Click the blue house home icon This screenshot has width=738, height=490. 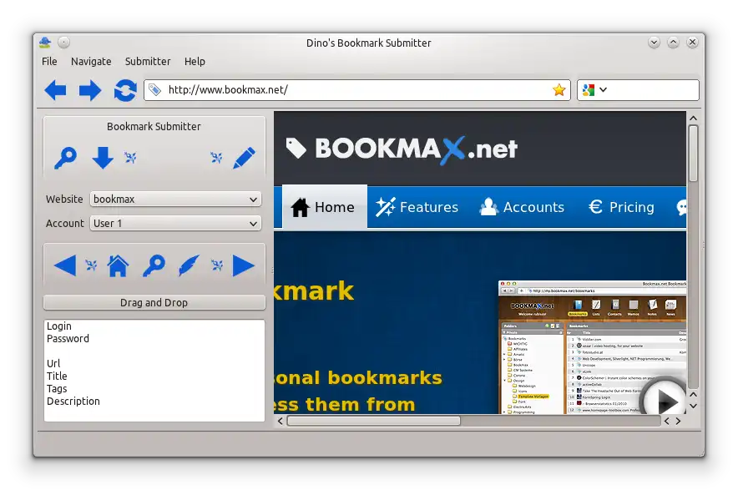click(118, 265)
